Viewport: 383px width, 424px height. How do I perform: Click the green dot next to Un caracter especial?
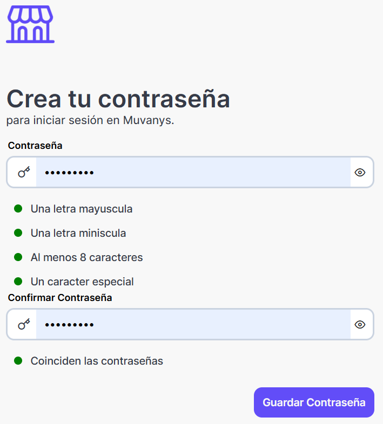(18, 281)
